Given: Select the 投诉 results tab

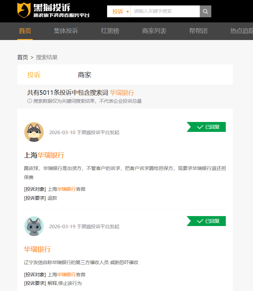Looking at the screenshot, I should coord(34,75).
